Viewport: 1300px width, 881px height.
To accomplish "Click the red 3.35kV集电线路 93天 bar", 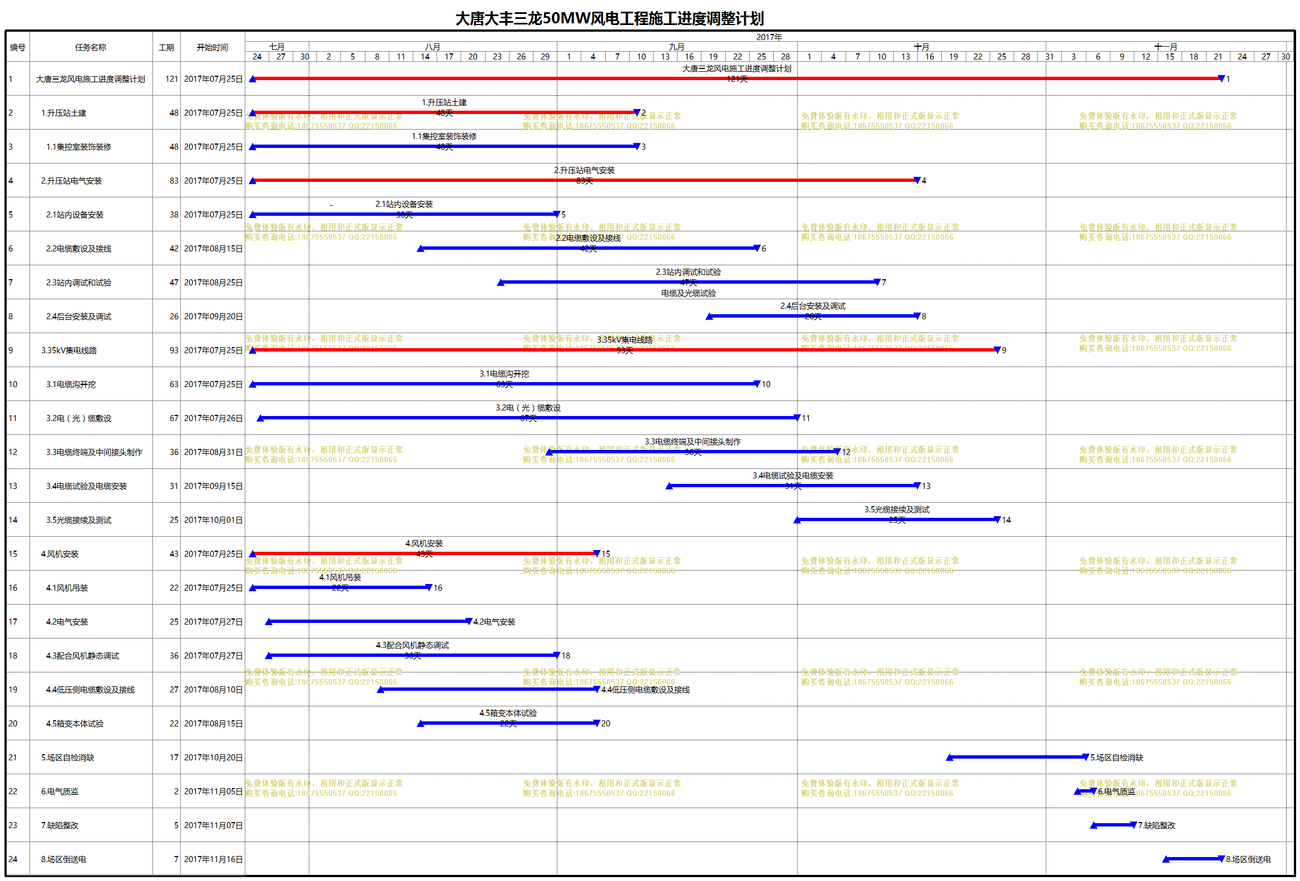I will (x=625, y=350).
